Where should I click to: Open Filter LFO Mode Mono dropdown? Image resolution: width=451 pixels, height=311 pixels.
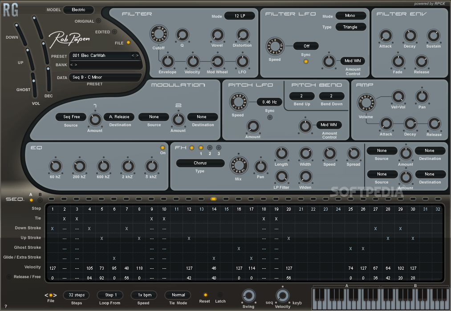351,16
